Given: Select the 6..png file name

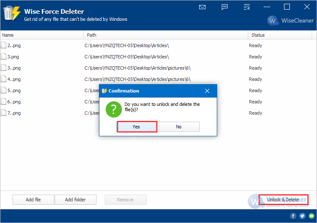Looking at the screenshot, I should (14, 102).
